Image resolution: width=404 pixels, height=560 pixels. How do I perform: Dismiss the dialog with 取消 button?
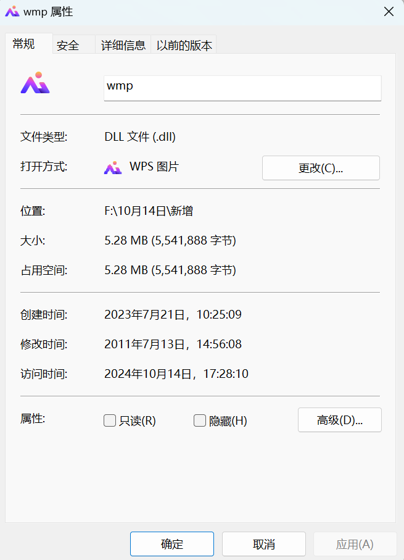click(x=264, y=544)
